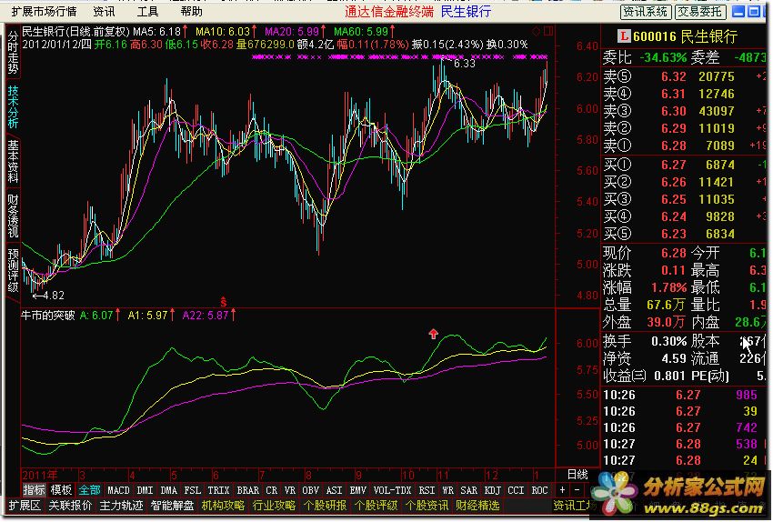Choose the SAR indicator
The image size is (773, 522).
(x=469, y=490)
